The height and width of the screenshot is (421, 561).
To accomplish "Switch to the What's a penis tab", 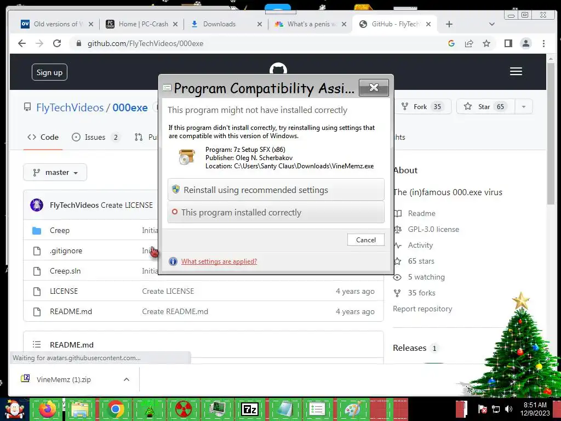I will pos(310,24).
